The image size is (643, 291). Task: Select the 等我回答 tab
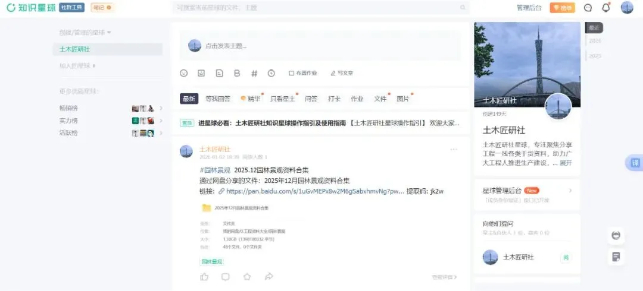coord(218,99)
